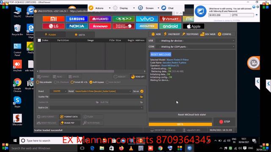Open the DEV MGR device manager
The image size is (271, 152).
pyautogui.click(x=208, y=34)
